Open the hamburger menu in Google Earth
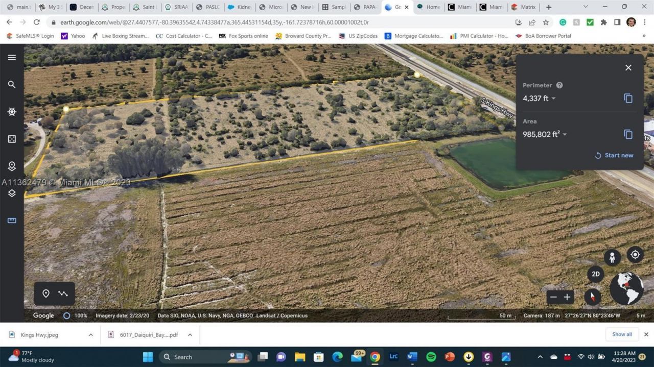 [x=12, y=57]
